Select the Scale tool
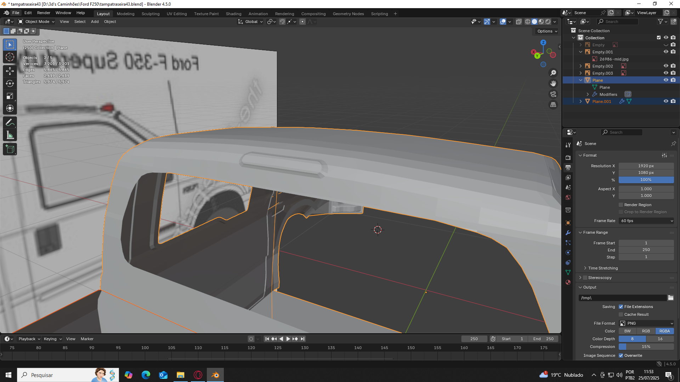The height and width of the screenshot is (382, 680). click(x=10, y=96)
